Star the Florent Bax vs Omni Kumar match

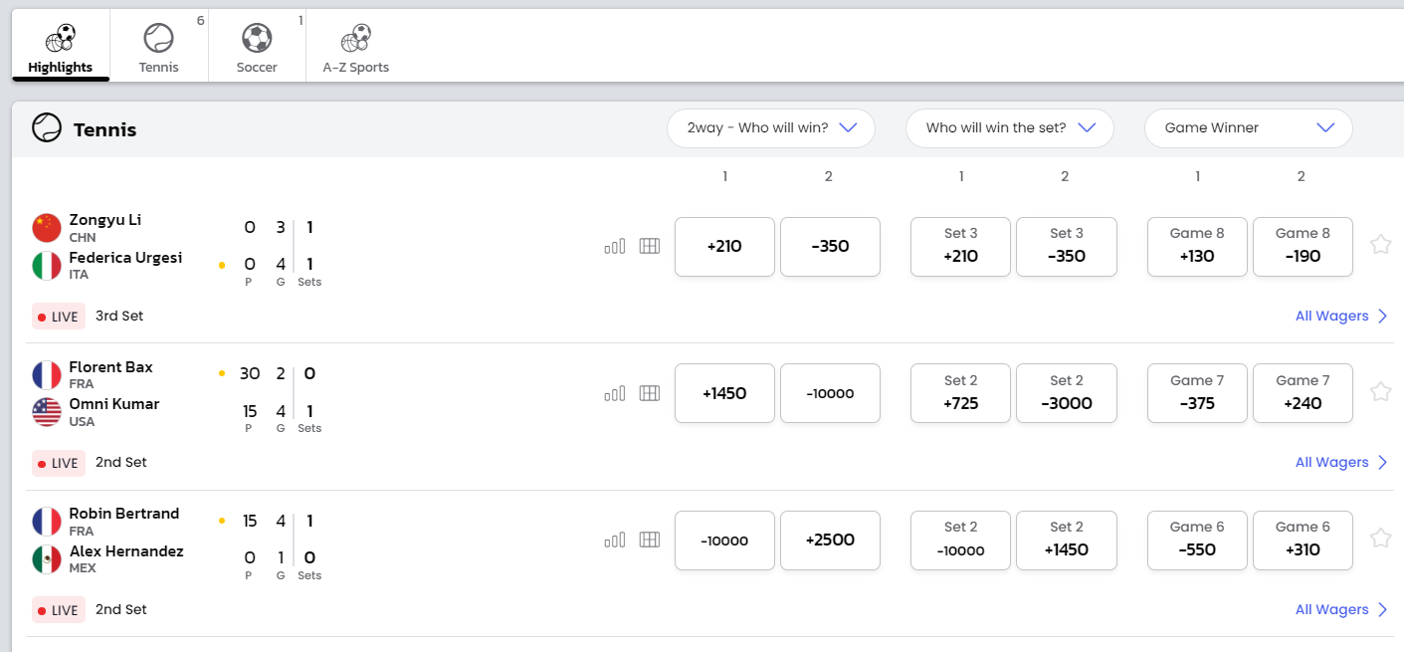pos(1380,392)
